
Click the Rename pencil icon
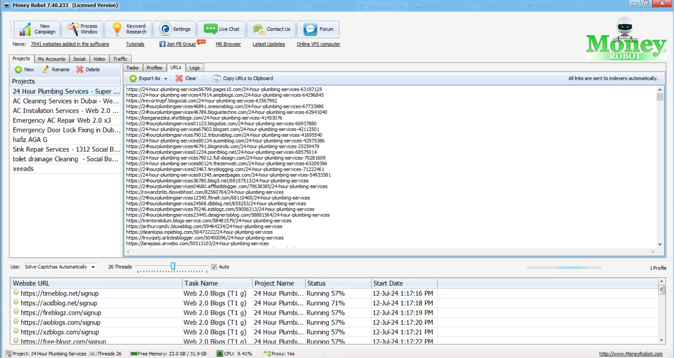click(46, 70)
